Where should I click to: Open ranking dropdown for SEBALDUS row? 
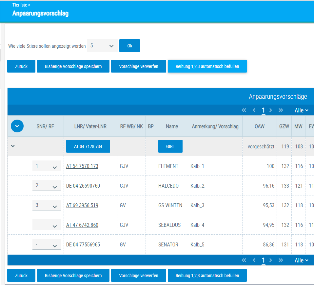click(47, 225)
